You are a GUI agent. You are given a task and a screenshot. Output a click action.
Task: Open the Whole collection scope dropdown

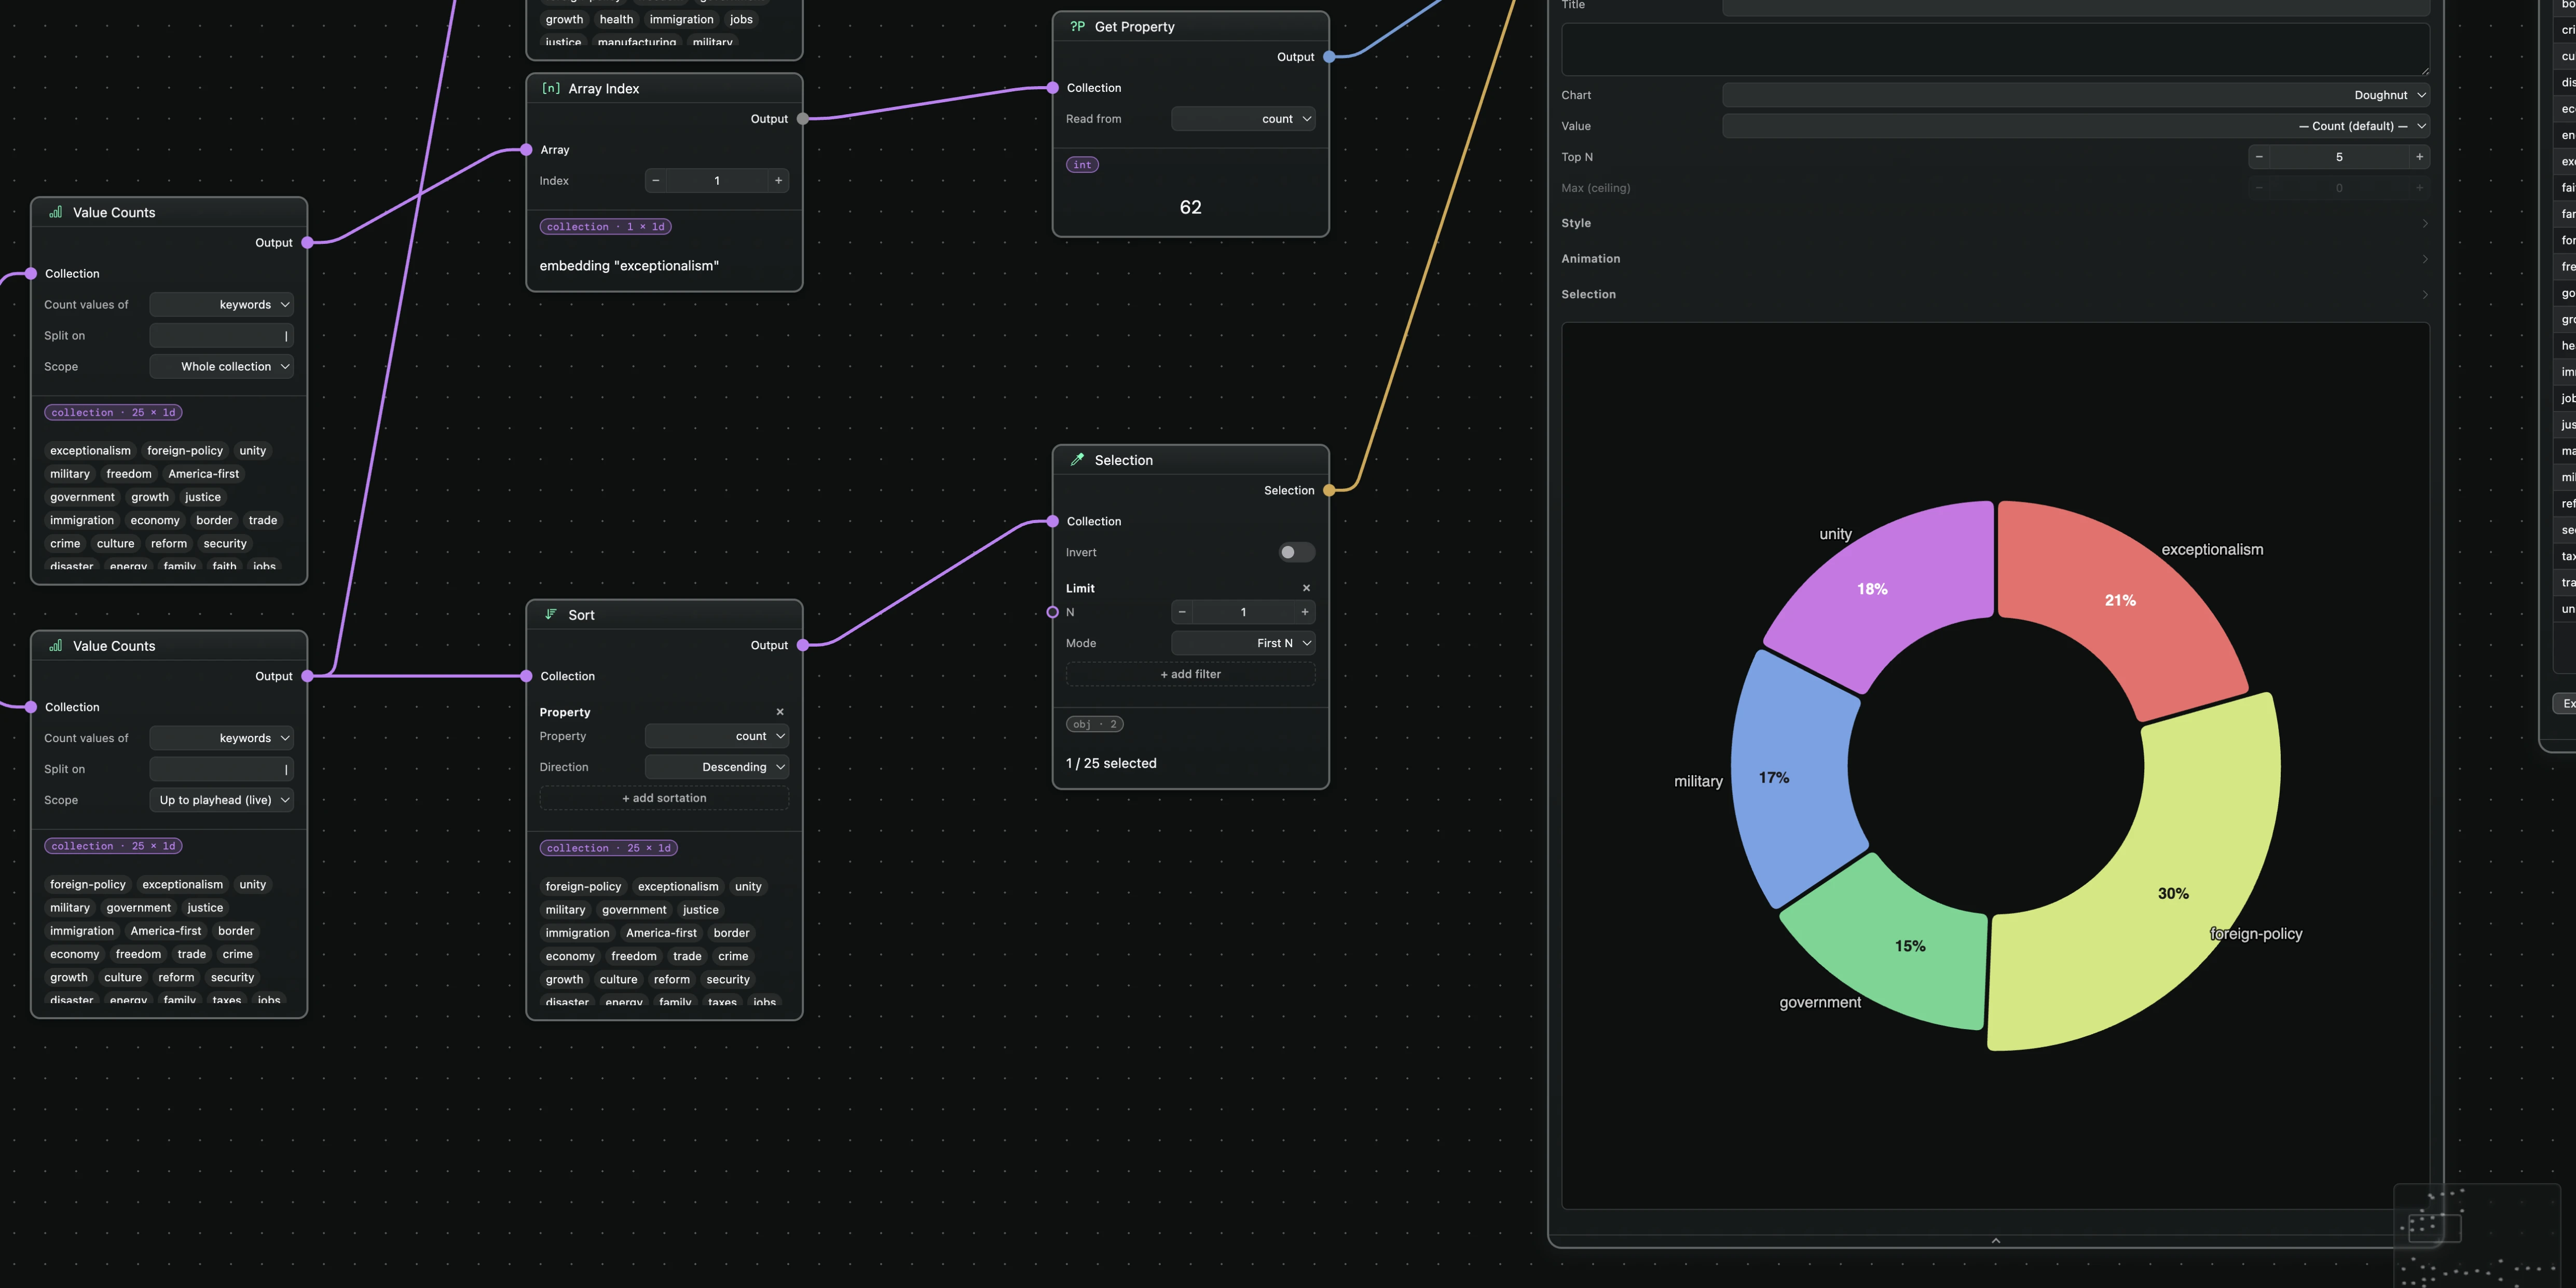pyautogui.click(x=221, y=367)
